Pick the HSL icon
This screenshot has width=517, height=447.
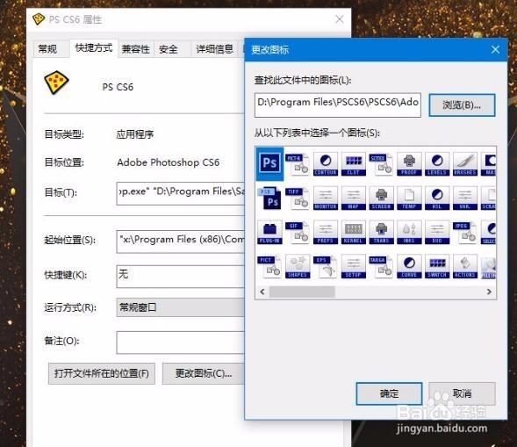(x=437, y=198)
